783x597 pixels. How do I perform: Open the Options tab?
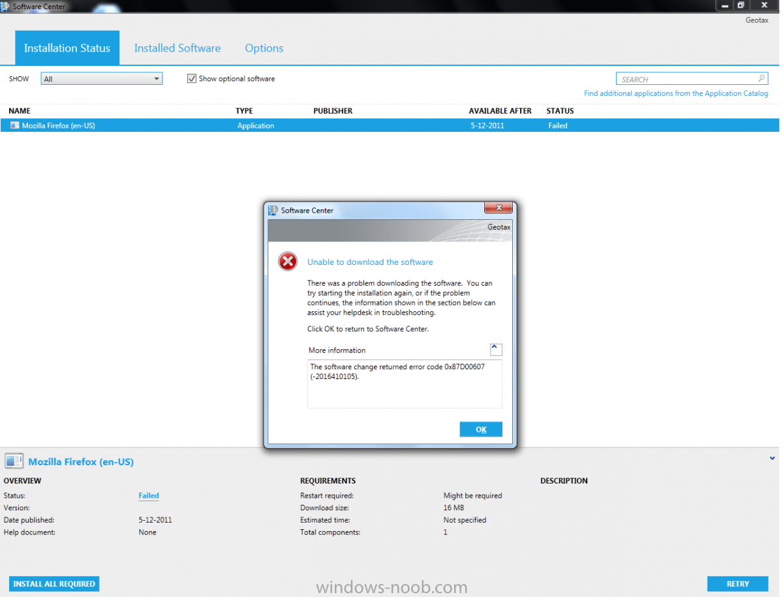pyautogui.click(x=264, y=48)
